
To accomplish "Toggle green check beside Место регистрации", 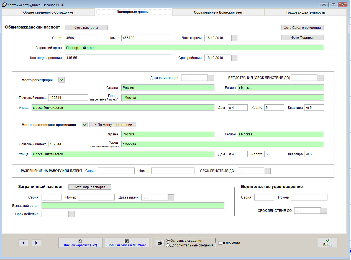I will pos(62,80).
